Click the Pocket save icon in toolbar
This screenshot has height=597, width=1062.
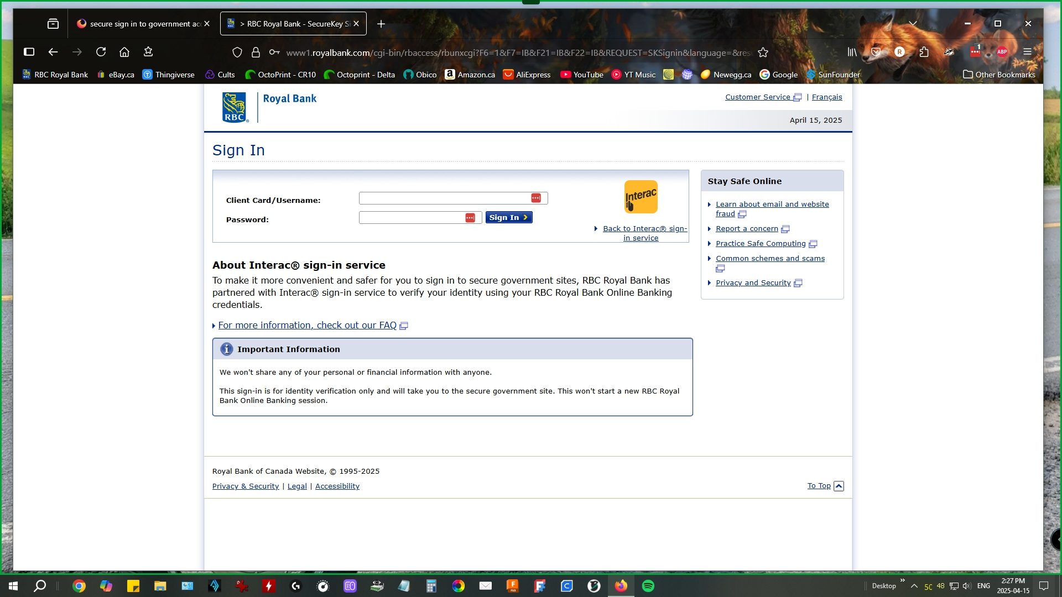pyautogui.click(x=876, y=52)
